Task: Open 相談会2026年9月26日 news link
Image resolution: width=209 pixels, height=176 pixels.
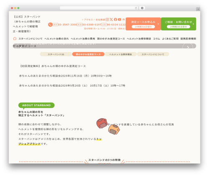Action: click(72, 86)
